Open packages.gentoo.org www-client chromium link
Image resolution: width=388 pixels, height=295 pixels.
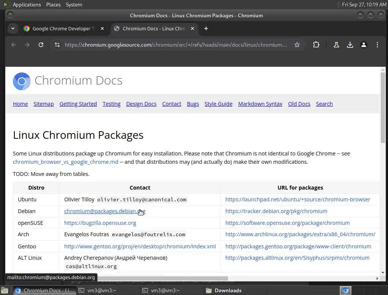tap(298, 246)
